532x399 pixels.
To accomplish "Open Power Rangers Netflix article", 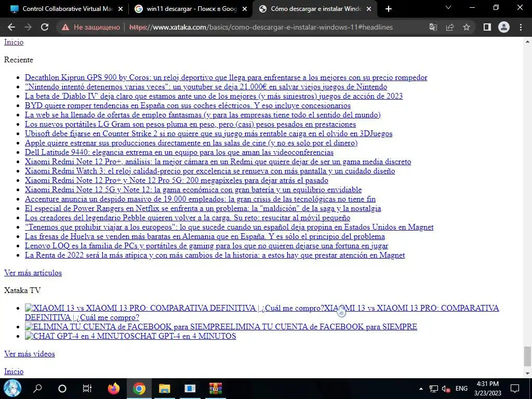I will pyautogui.click(x=203, y=208).
